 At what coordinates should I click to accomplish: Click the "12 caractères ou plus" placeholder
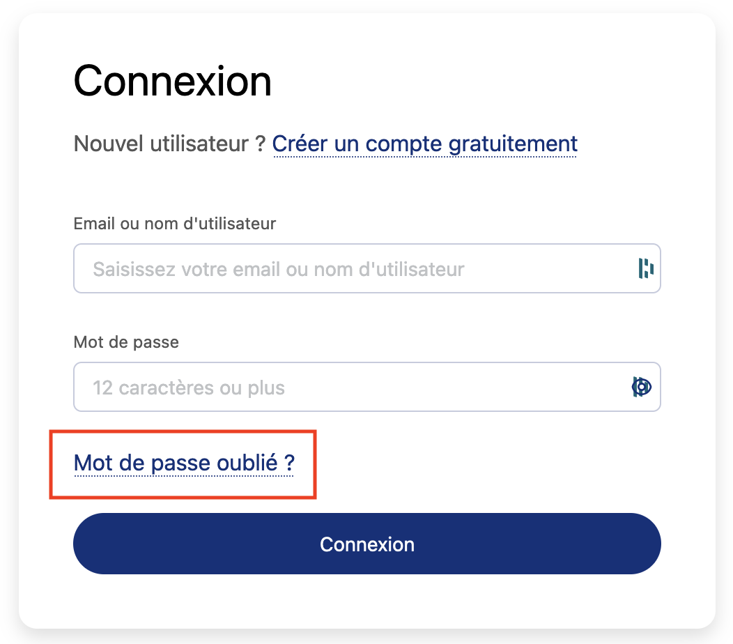coord(189,388)
